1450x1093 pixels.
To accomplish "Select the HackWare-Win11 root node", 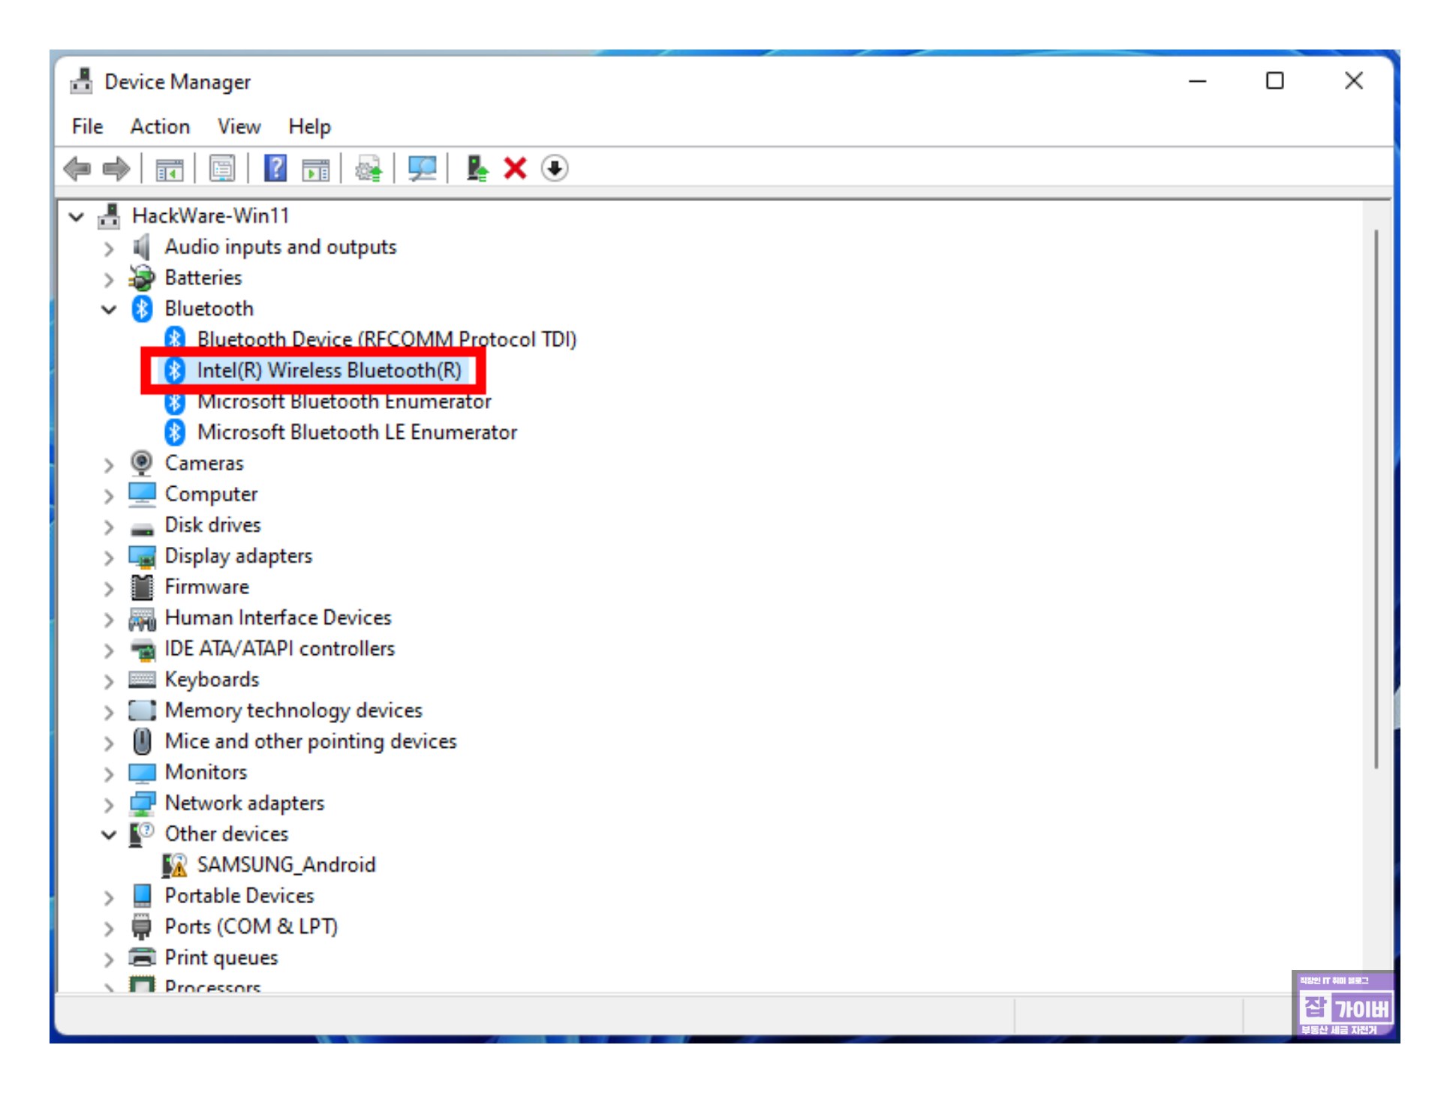I will 210,217.
